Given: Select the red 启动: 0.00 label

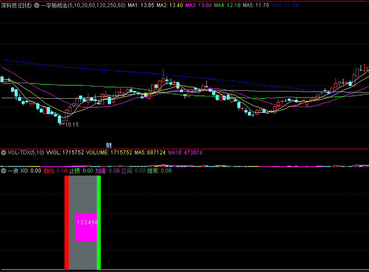Looking at the screenshot, I should coord(55,171).
